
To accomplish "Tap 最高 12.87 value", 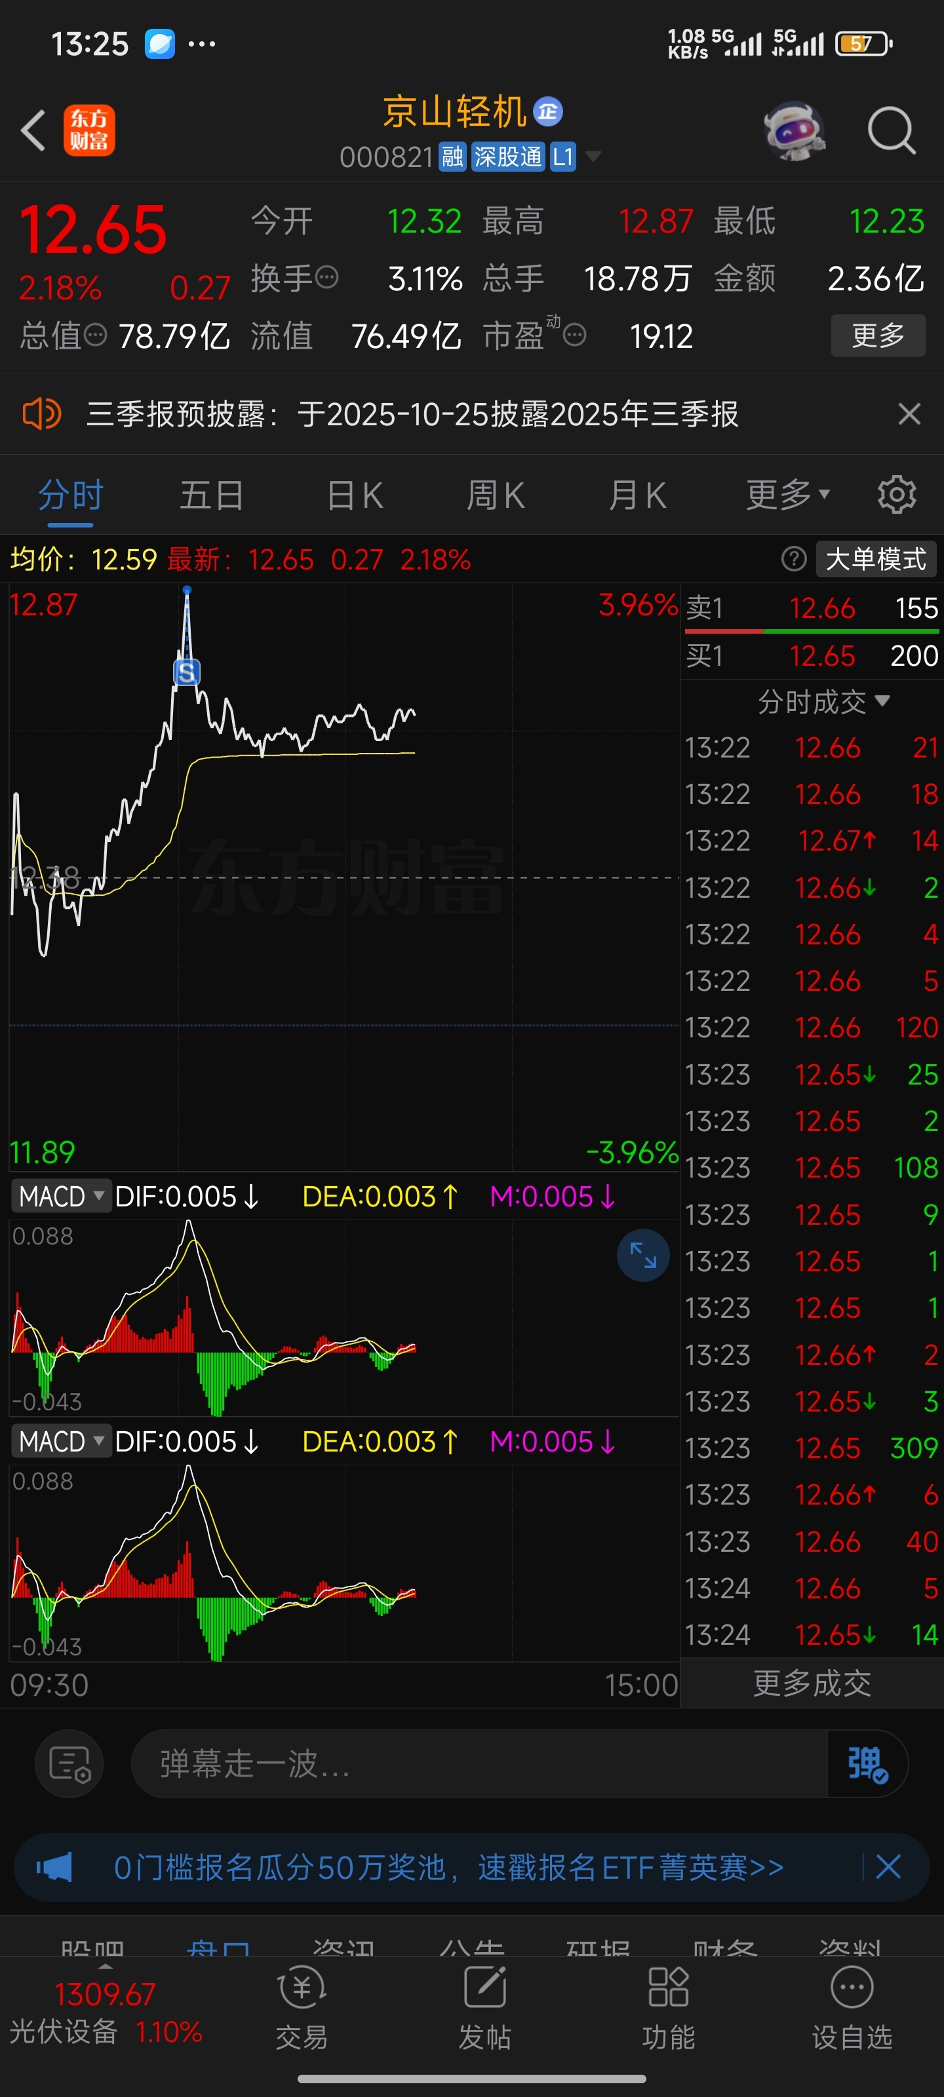I will pyautogui.click(x=656, y=221).
